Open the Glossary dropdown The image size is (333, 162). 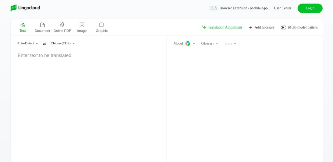[x=210, y=43]
